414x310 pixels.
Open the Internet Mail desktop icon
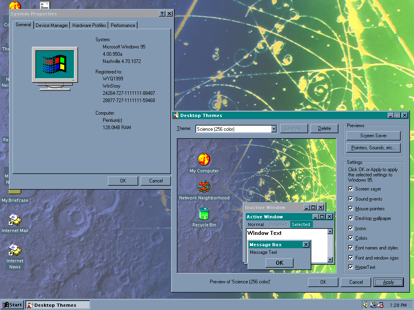tap(15, 220)
